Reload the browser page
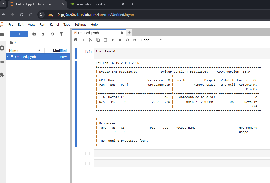 point(22,15)
